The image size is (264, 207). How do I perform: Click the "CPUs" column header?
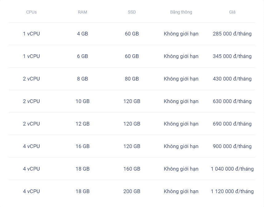pos(31,12)
